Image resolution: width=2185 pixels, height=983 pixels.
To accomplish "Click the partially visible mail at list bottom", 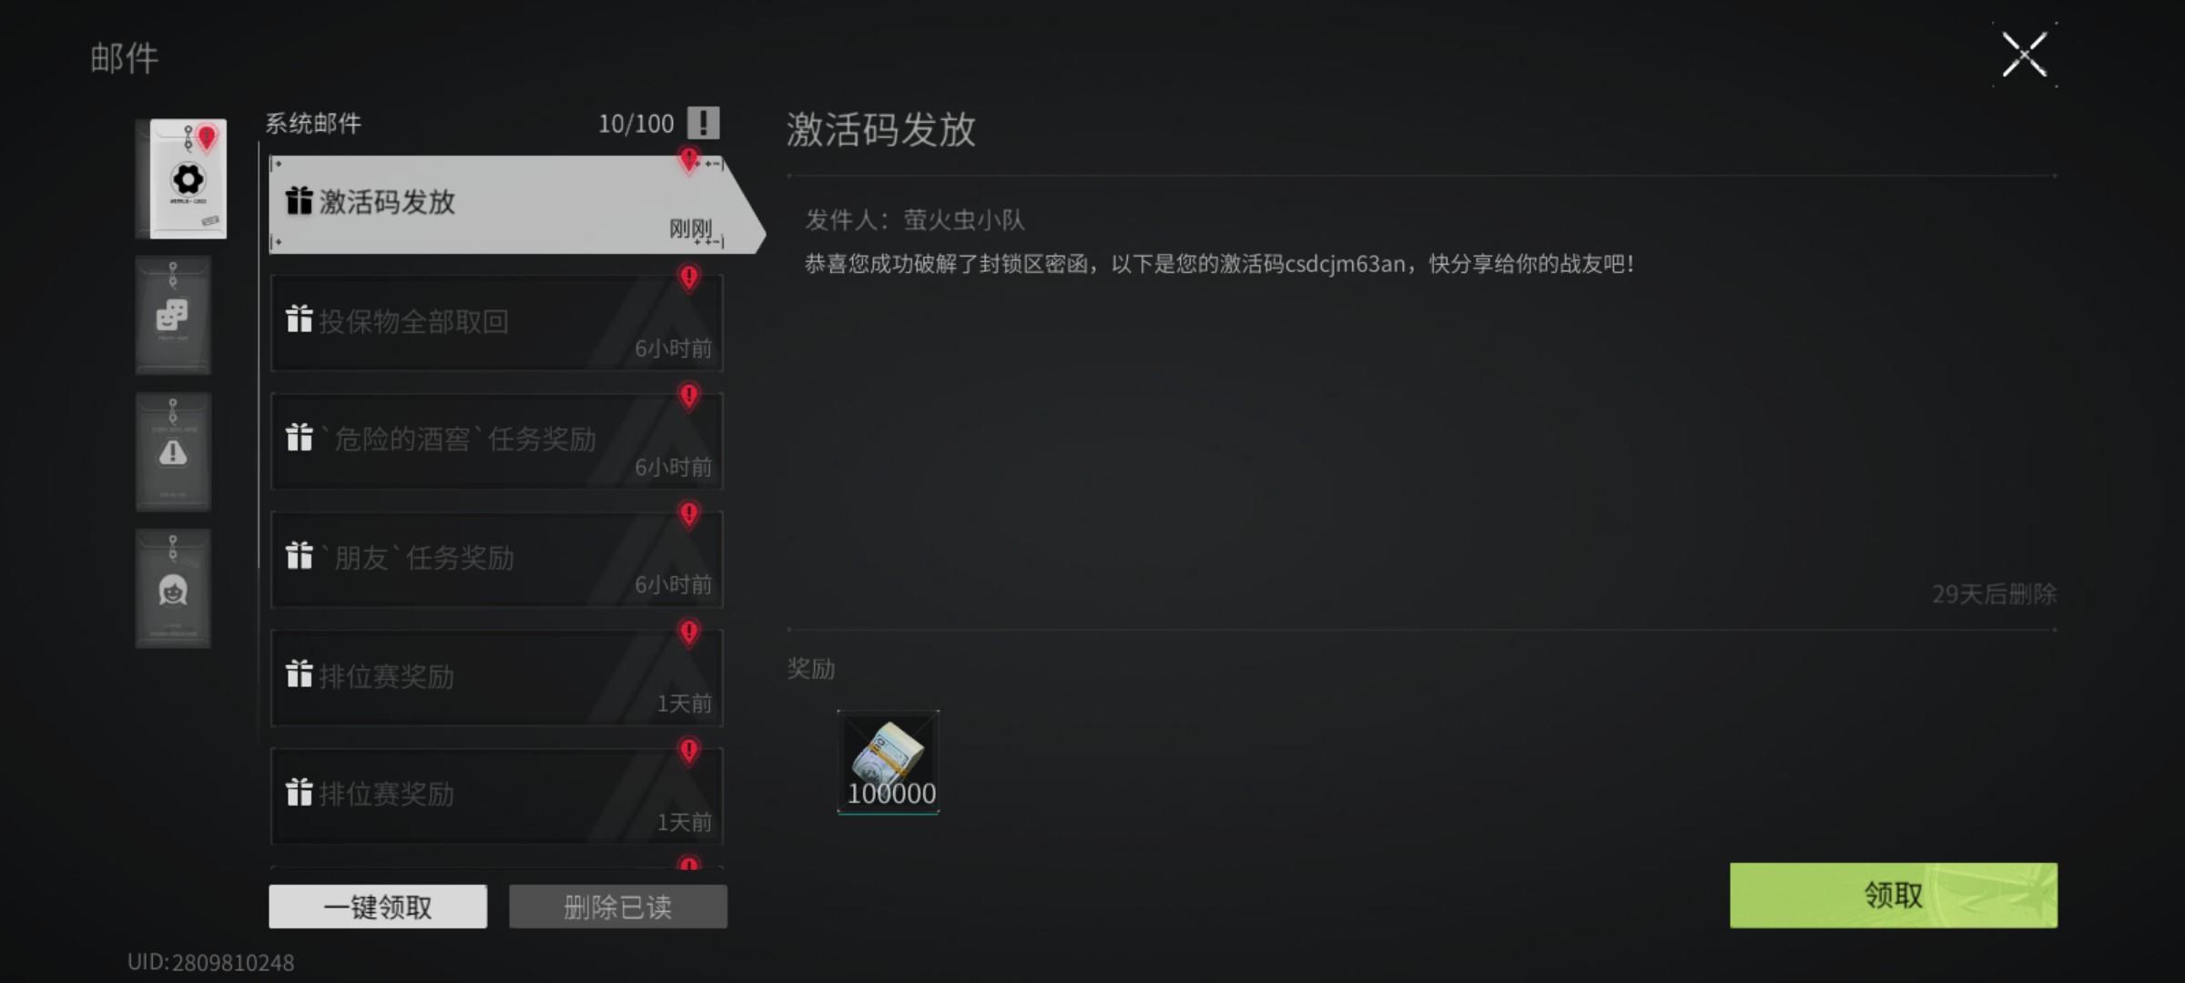I will coord(497,863).
